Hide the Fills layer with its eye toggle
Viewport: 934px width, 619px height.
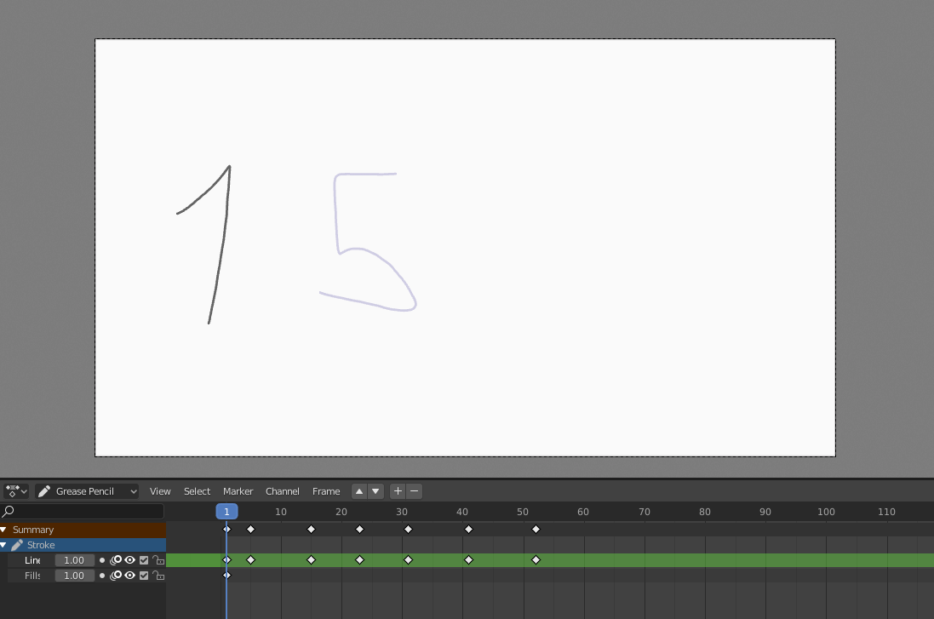[129, 576]
